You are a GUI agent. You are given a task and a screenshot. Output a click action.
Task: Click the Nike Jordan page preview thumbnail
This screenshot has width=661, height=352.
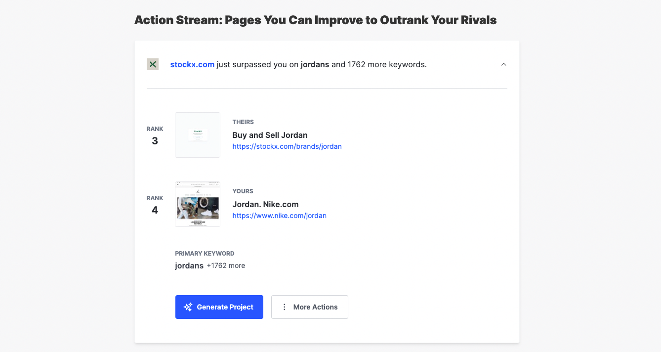[198, 204]
